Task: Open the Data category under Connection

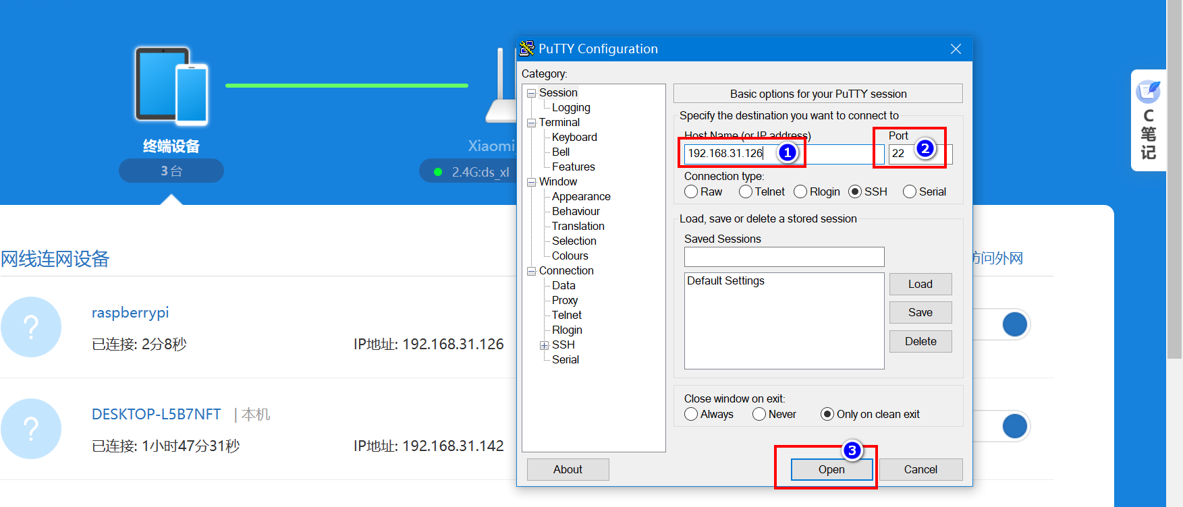Action: coord(563,285)
